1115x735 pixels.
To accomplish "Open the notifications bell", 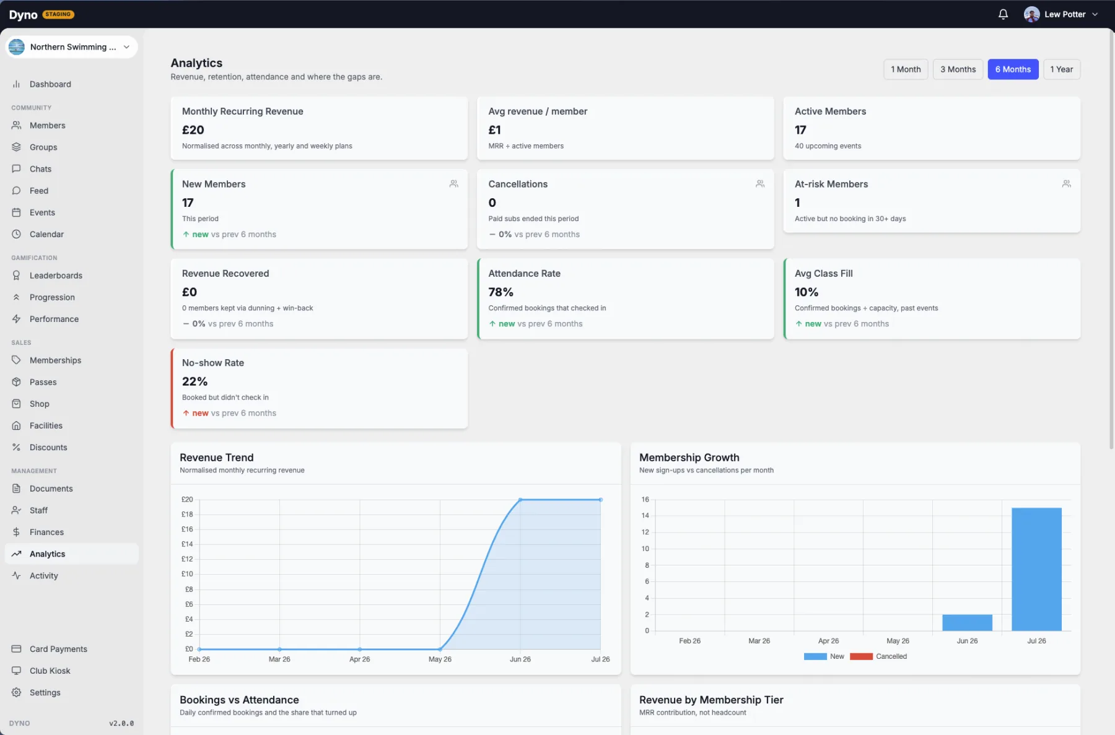I will (1003, 14).
